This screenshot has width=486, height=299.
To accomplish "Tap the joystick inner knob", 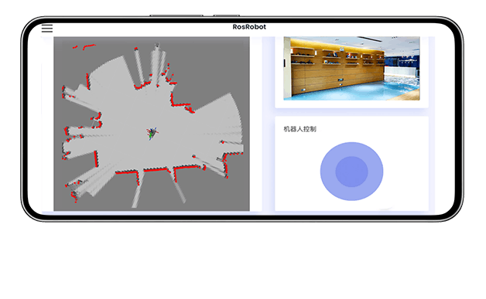I will (351, 172).
